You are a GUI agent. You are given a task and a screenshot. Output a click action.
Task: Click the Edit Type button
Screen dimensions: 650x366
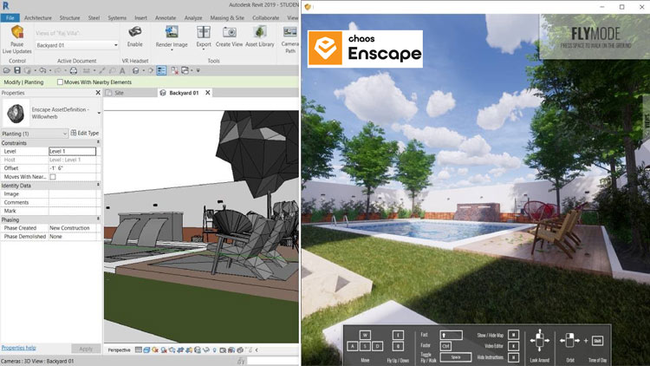86,134
